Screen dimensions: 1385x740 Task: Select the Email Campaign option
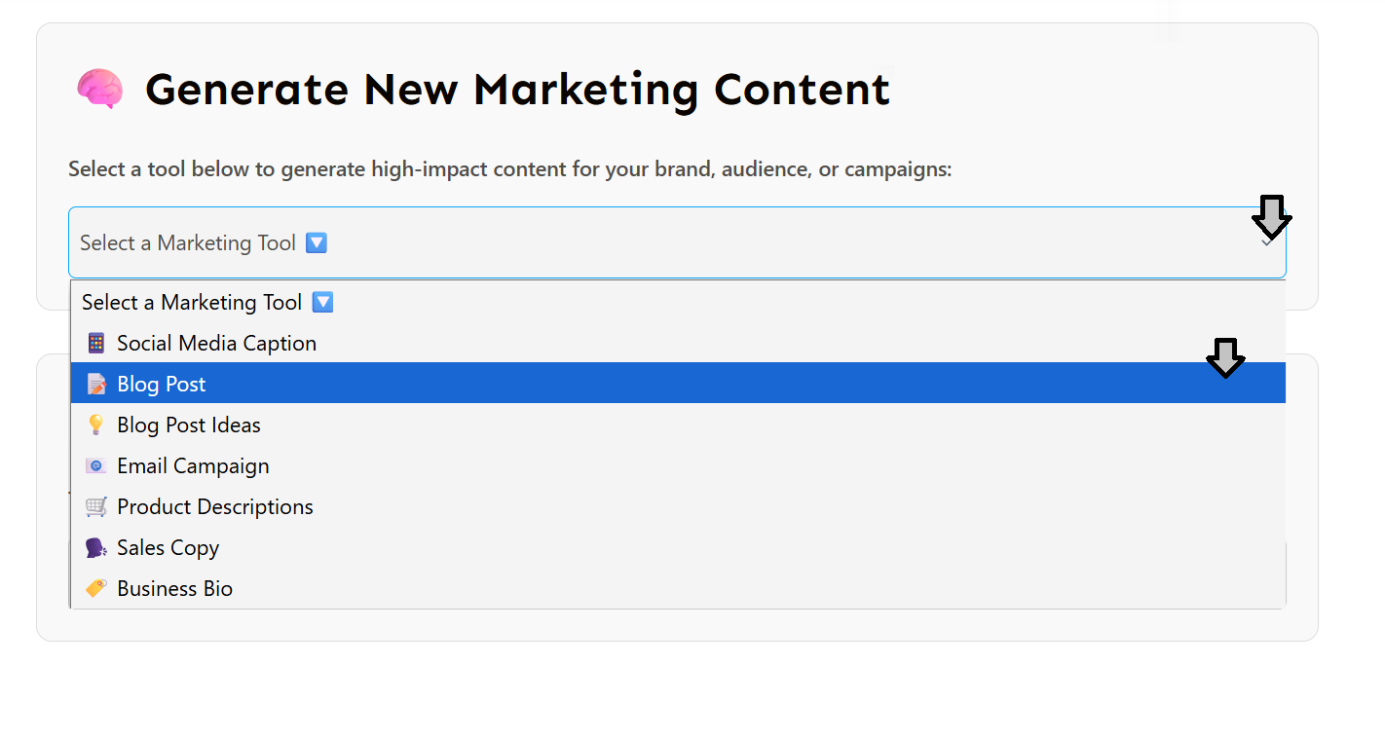193,466
